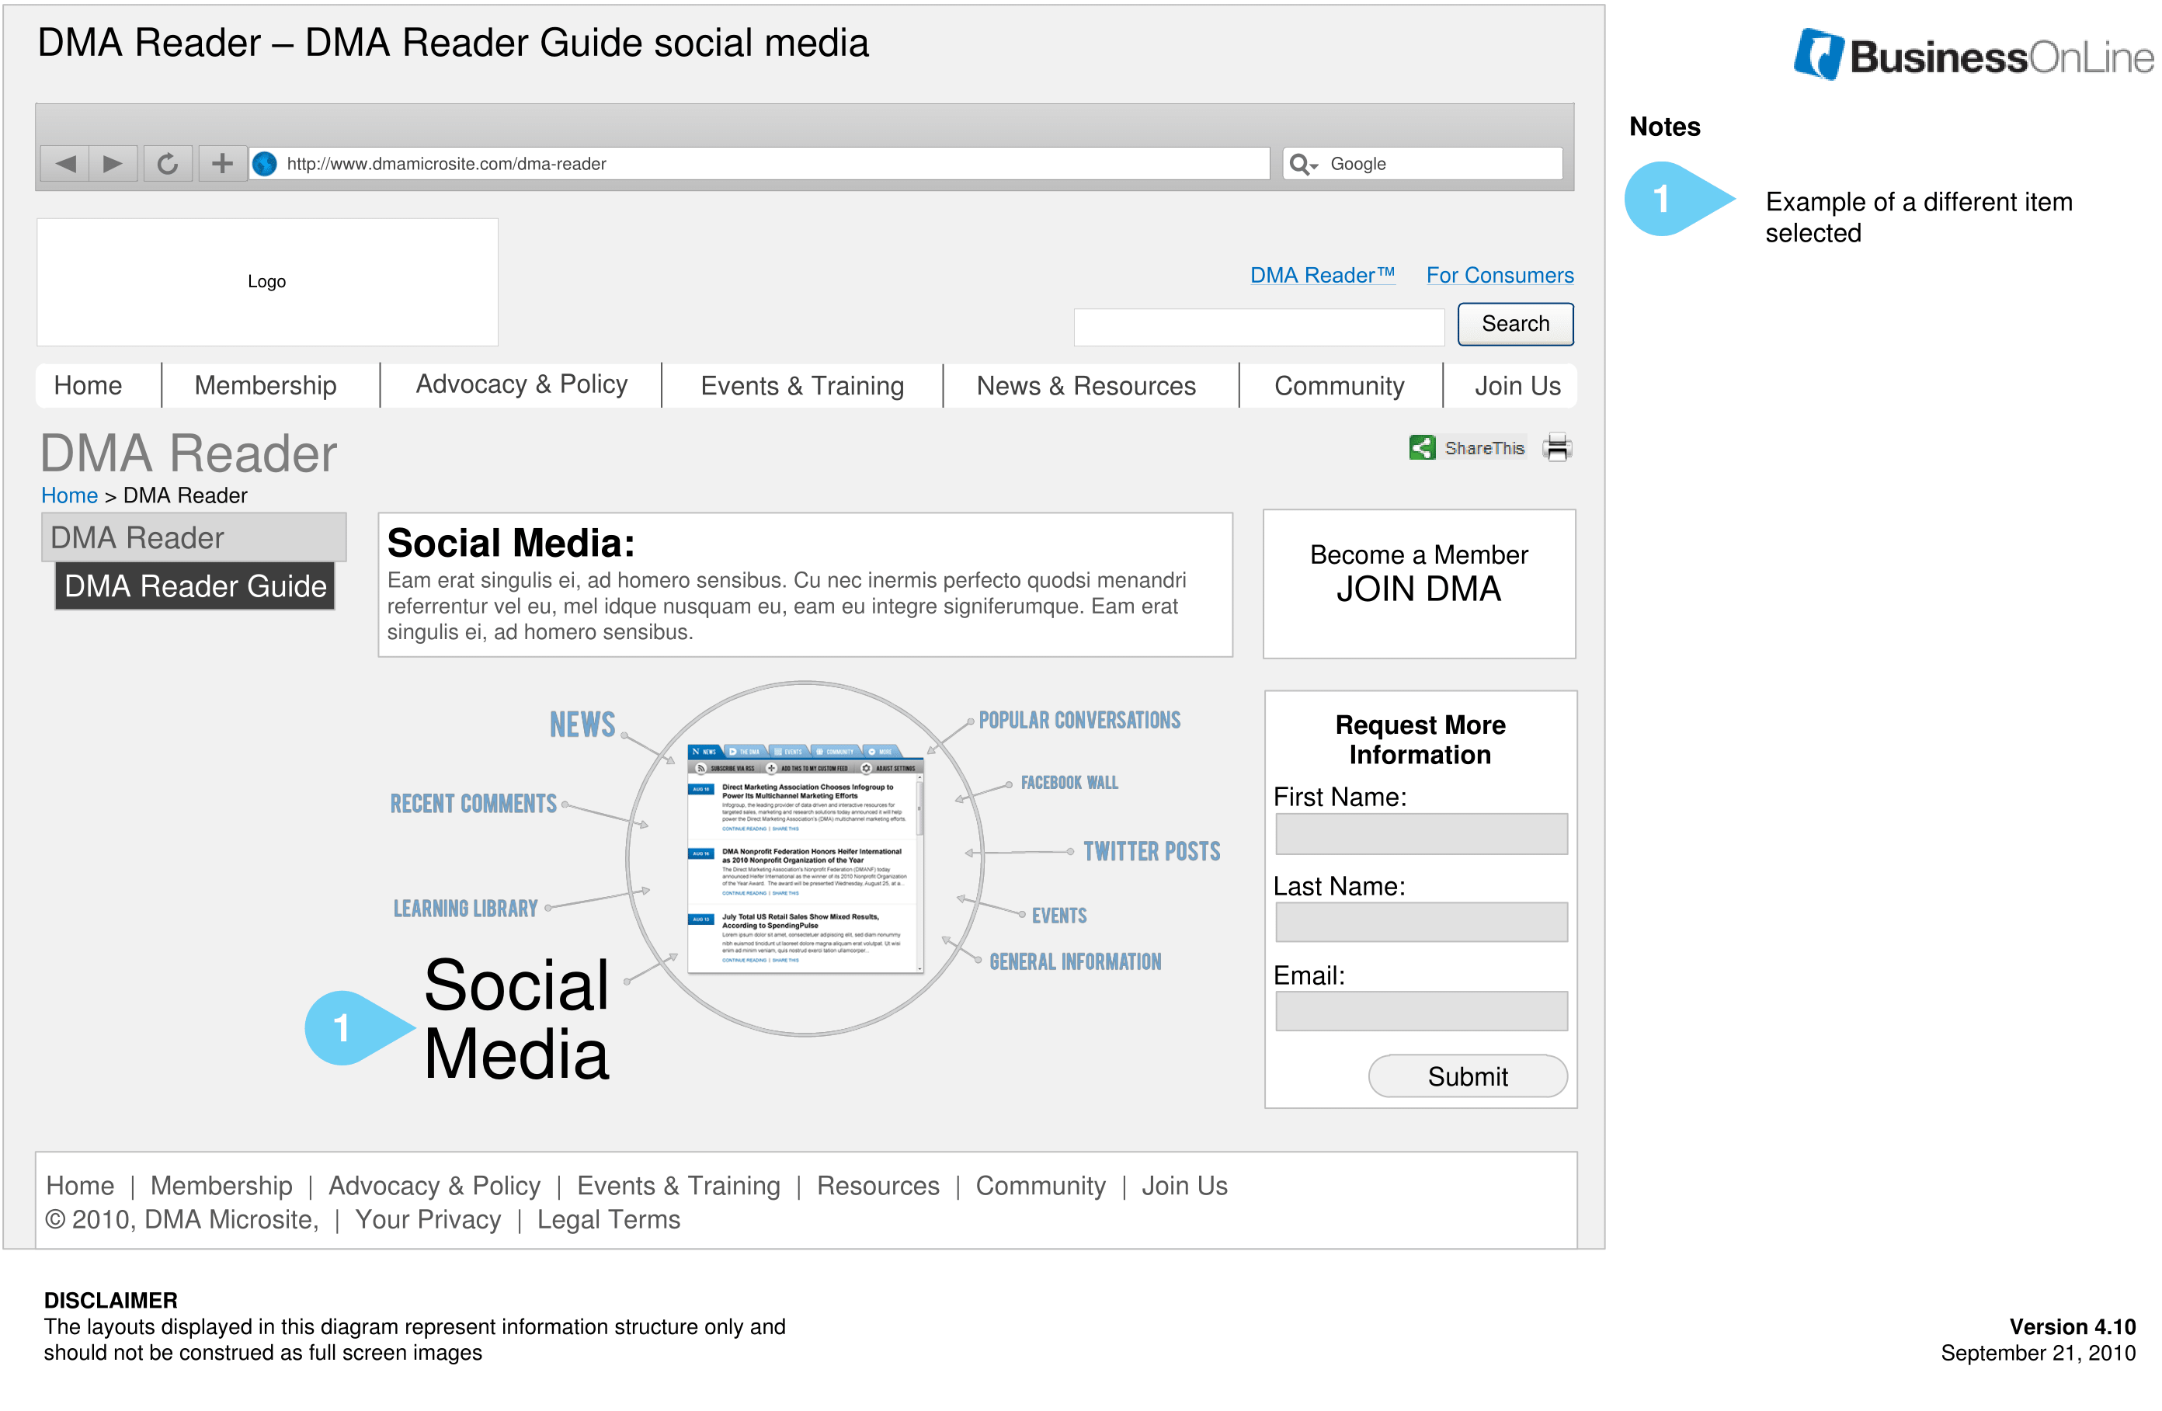Click the Email input field
The height and width of the screenshot is (1411, 2162).
(1420, 1010)
